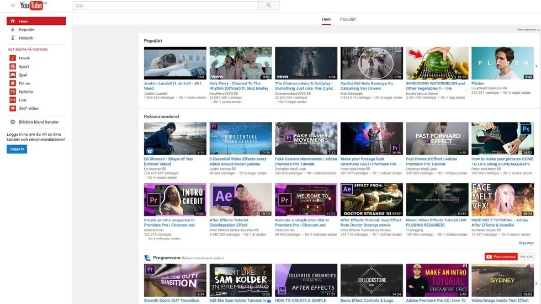Open Animate a simple intro title link
Image resolution: width=541 pixels, height=304 pixels.
click(x=302, y=222)
